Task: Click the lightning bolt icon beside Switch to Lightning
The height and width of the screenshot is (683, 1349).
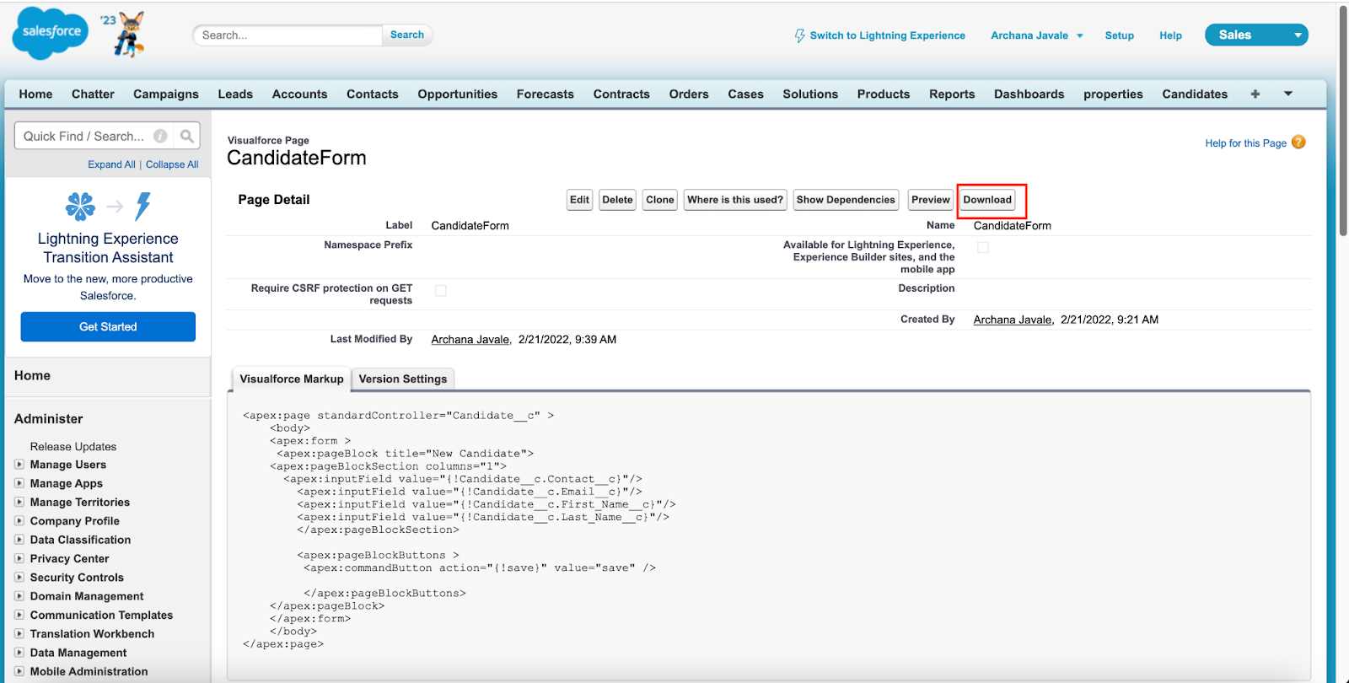Action: point(799,35)
